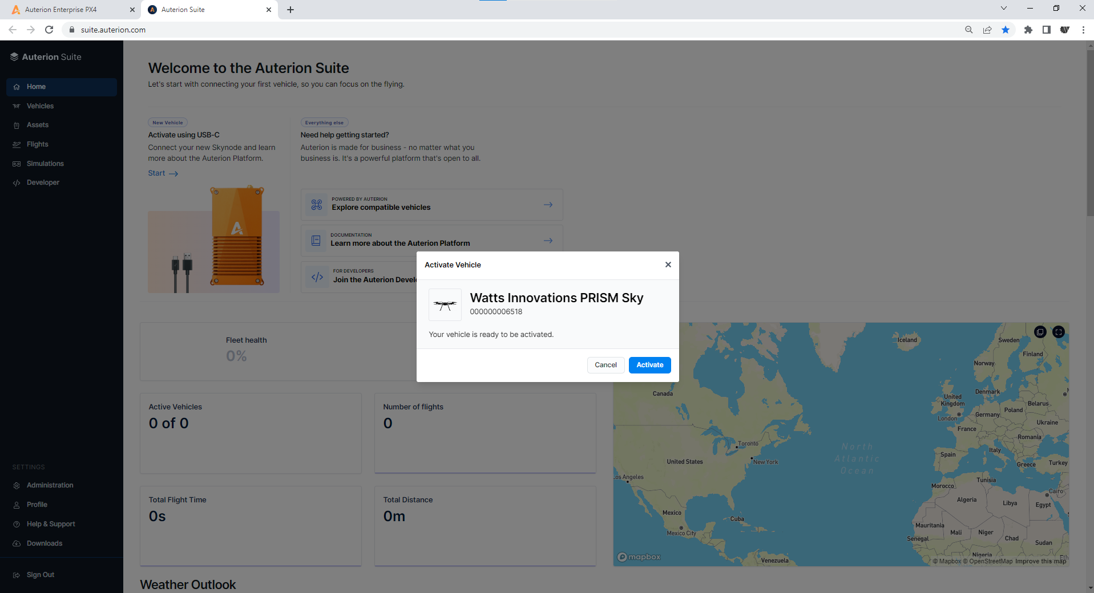Image resolution: width=1094 pixels, height=593 pixels.
Task: Toggle map fullscreen view button
Action: 1058,332
